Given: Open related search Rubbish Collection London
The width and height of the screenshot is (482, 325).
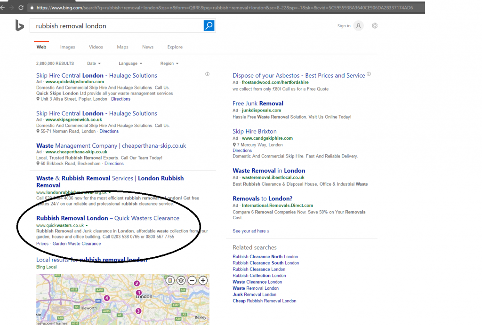Looking at the screenshot, I should tap(259, 276).
